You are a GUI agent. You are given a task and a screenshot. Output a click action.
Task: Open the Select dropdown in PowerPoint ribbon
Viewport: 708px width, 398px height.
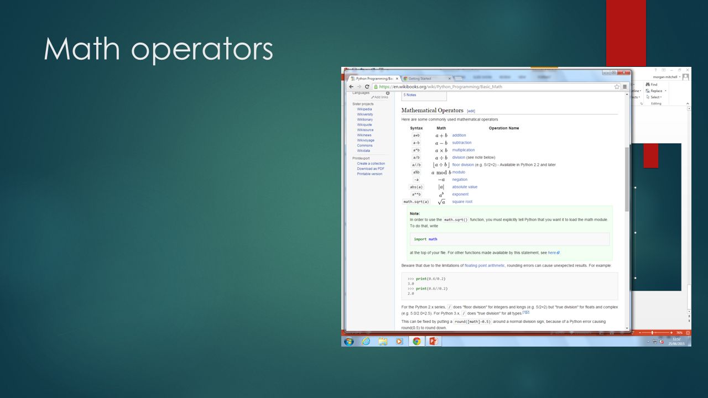[x=654, y=97]
